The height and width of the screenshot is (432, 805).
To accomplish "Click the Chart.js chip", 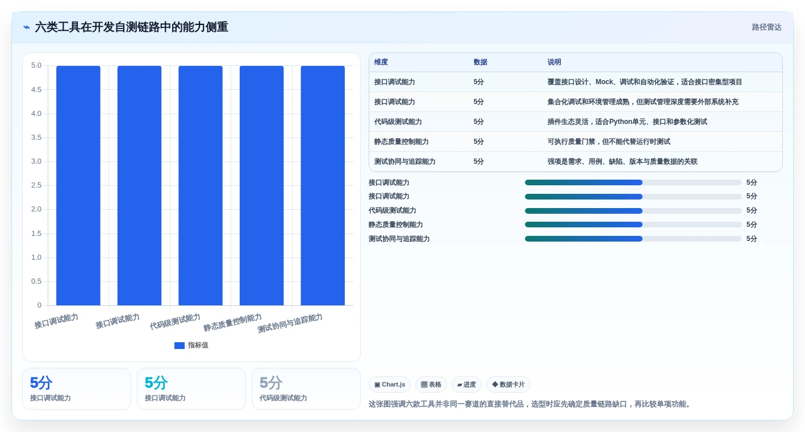I will pyautogui.click(x=390, y=385).
